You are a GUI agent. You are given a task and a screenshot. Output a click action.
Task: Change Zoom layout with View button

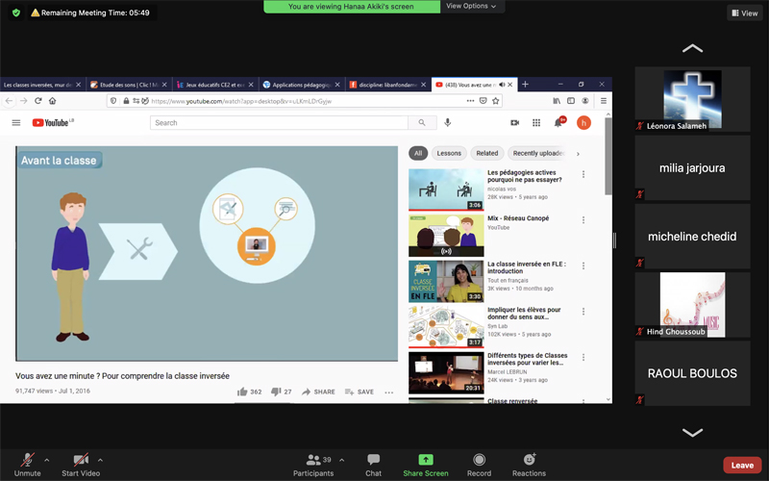[x=745, y=13]
